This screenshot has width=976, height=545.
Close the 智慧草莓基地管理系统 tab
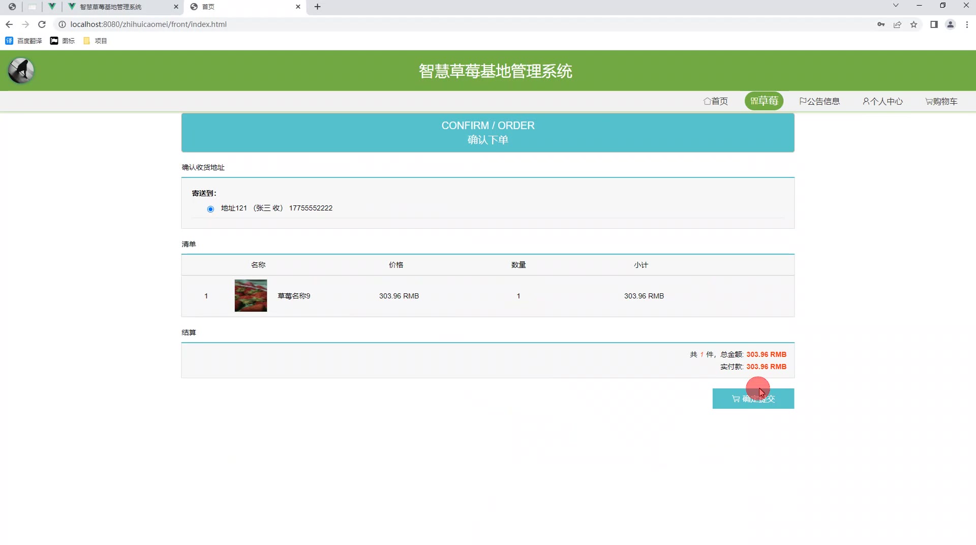pyautogui.click(x=176, y=7)
